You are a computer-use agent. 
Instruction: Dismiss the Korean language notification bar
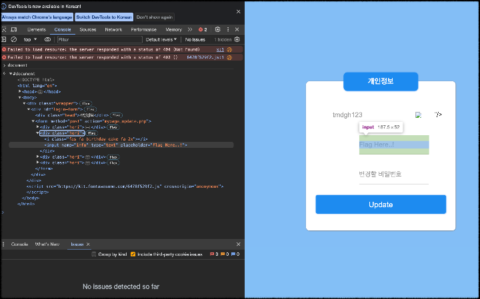click(238, 11)
